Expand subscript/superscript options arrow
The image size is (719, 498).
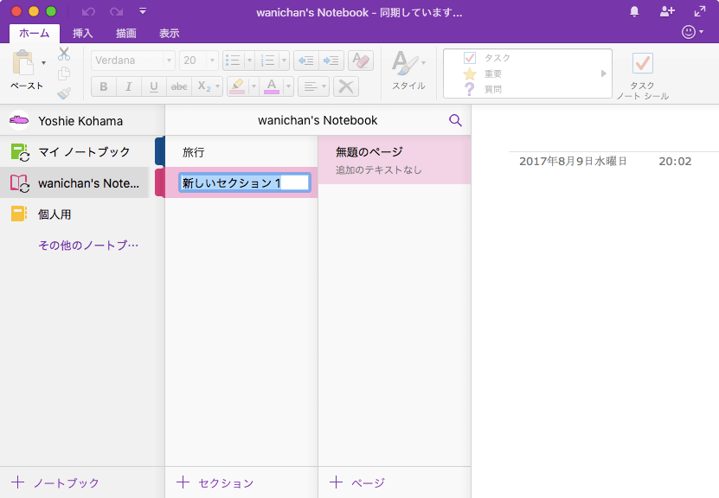(x=218, y=86)
